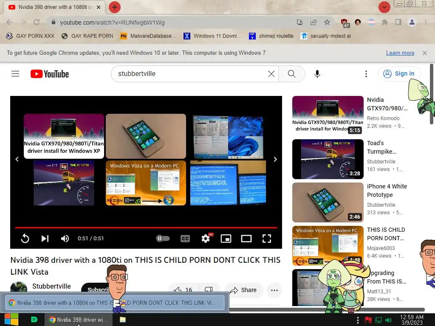435x326 pixels.
Task: Close the Nvidia 398 driver tab
Action: (x=99, y=7)
